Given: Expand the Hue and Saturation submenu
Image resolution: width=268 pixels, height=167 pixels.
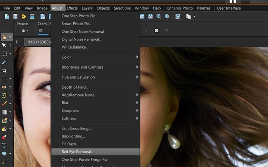Looking at the screenshot, I should click(x=95, y=77).
